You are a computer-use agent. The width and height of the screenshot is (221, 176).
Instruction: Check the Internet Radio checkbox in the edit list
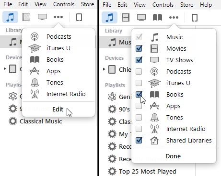click(x=139, y=129)
